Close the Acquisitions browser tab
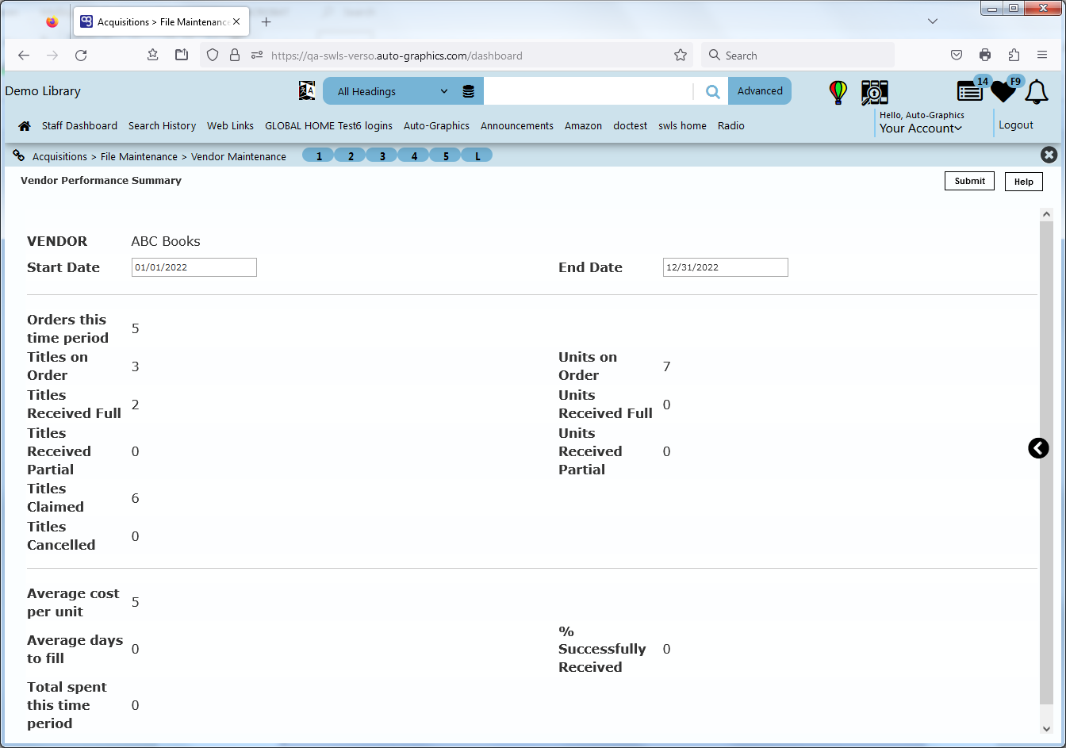 [236, 22]
